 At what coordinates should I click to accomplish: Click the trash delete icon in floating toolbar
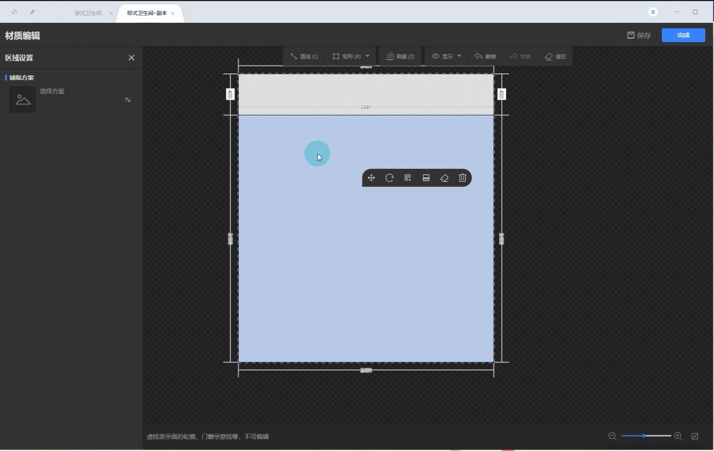[x=462, y=178]
